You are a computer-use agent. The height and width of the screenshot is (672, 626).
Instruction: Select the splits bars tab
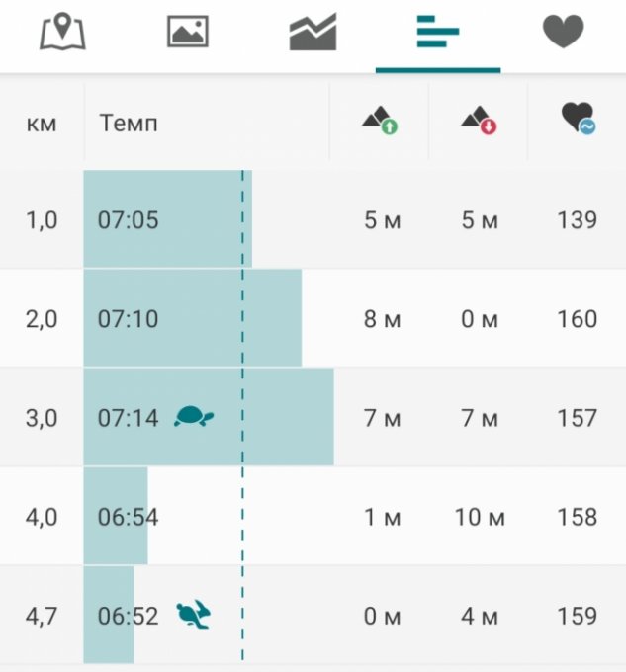437,33
